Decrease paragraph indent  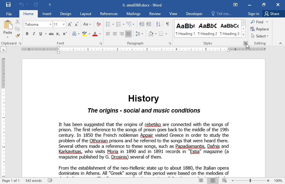pos(142,24)
